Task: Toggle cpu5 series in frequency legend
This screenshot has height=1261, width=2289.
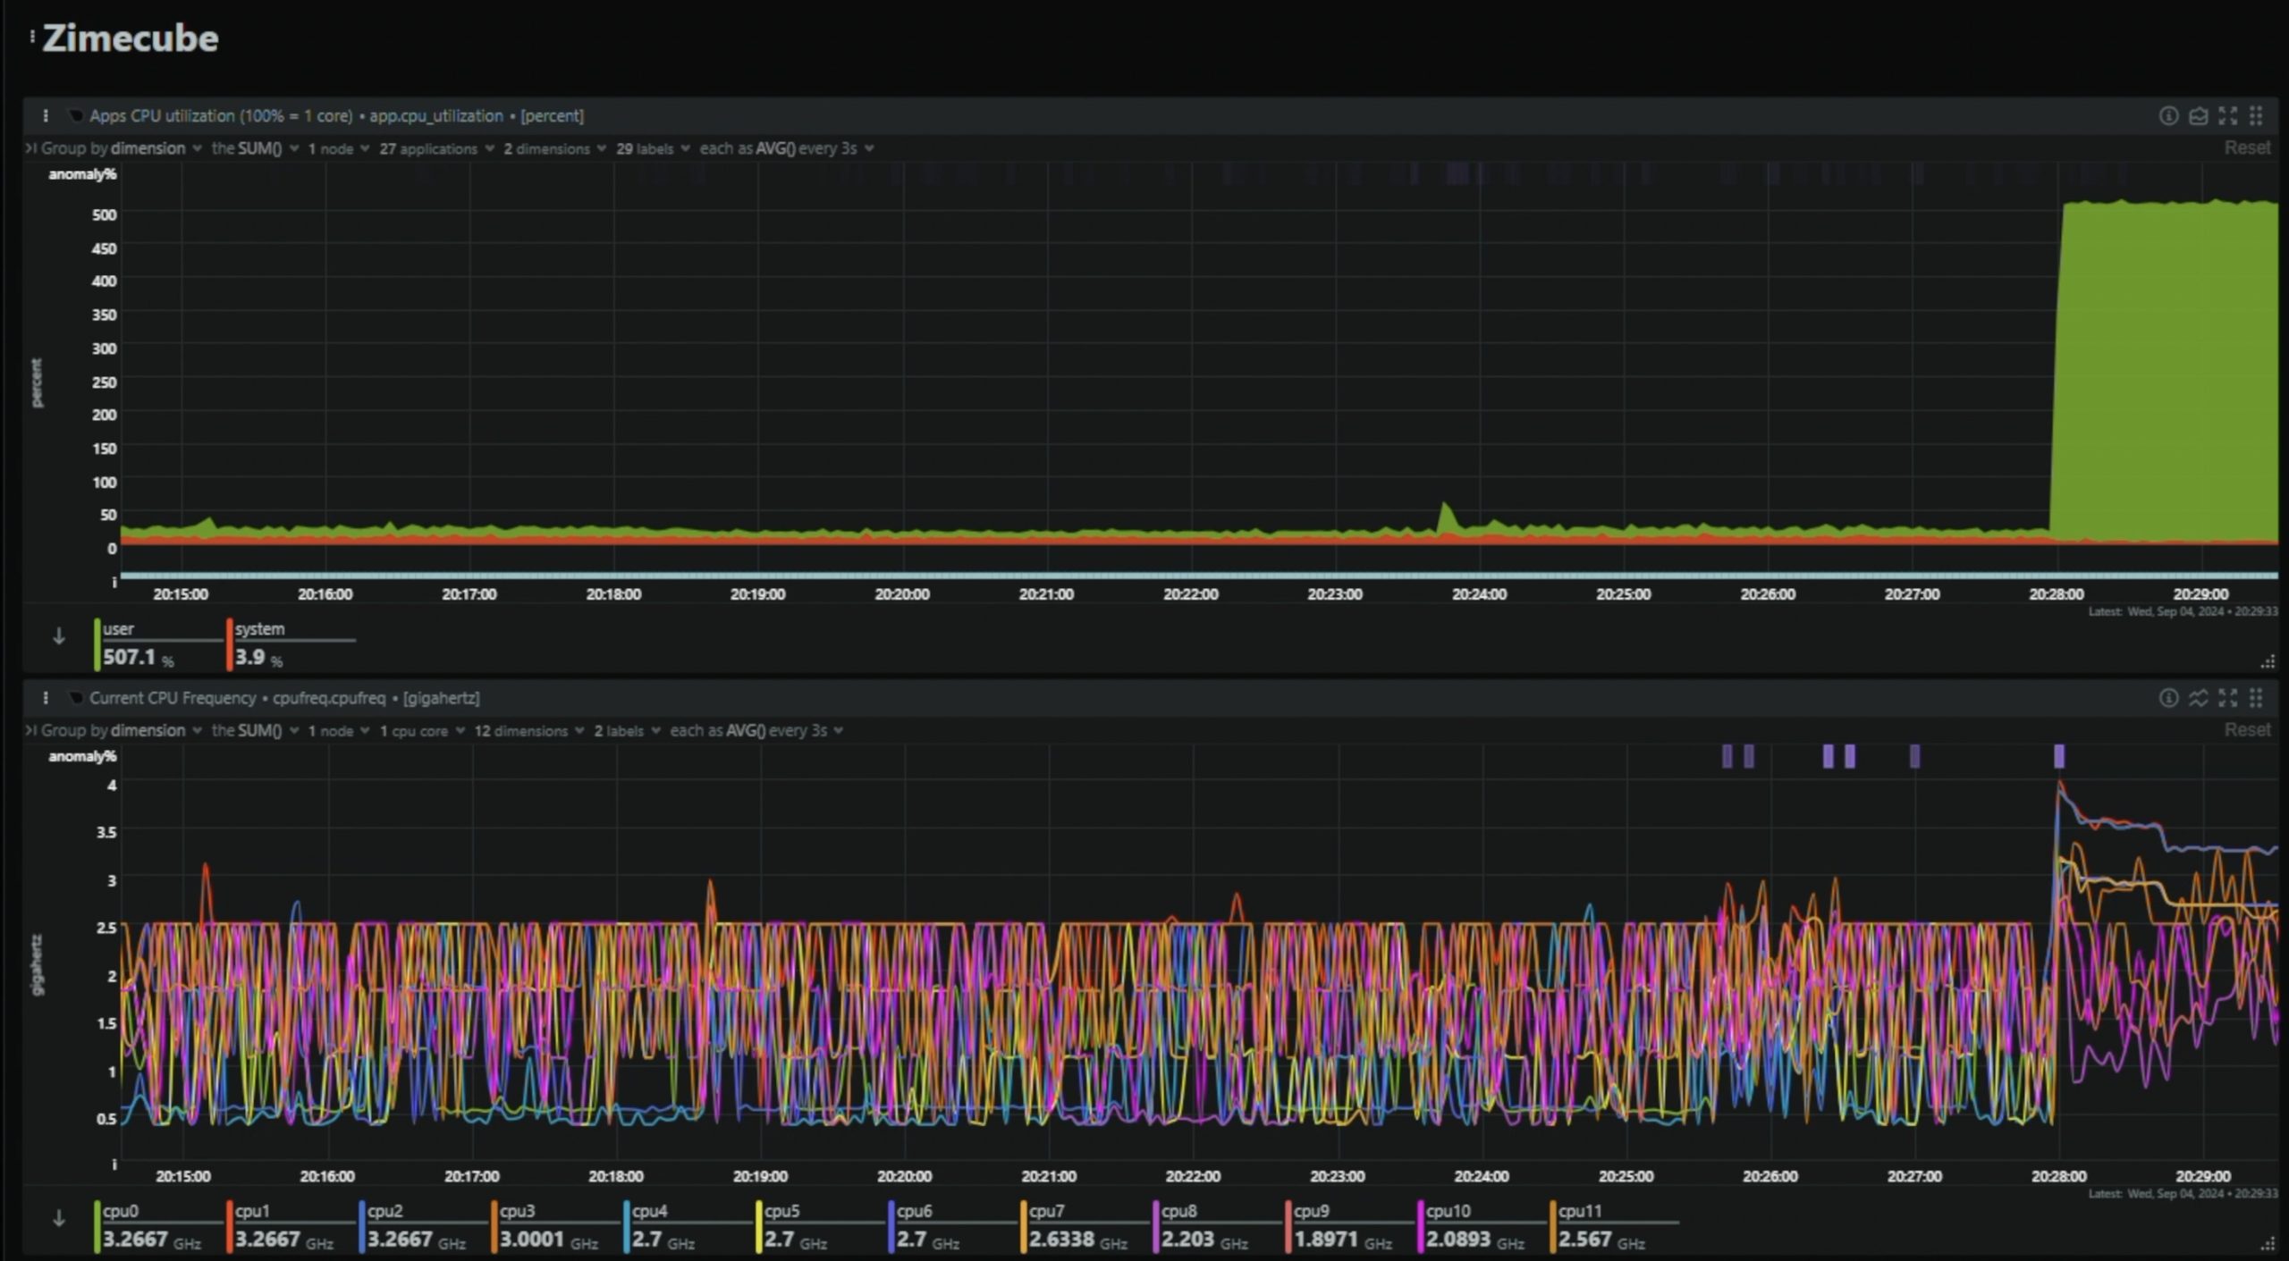Action: point(781,1211)
